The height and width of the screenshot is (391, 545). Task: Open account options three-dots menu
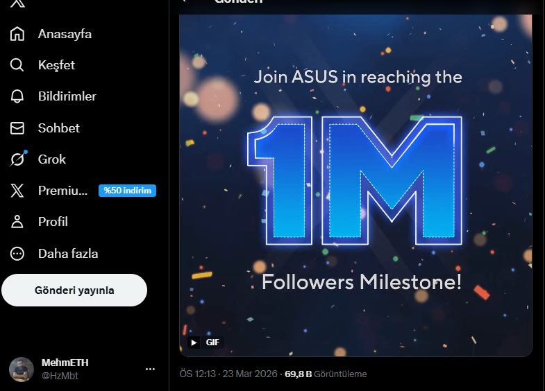pos(150,369)
